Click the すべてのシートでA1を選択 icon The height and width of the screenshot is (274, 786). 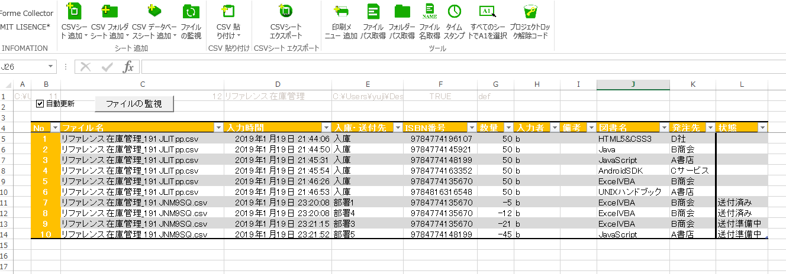(x=487, y=11)
